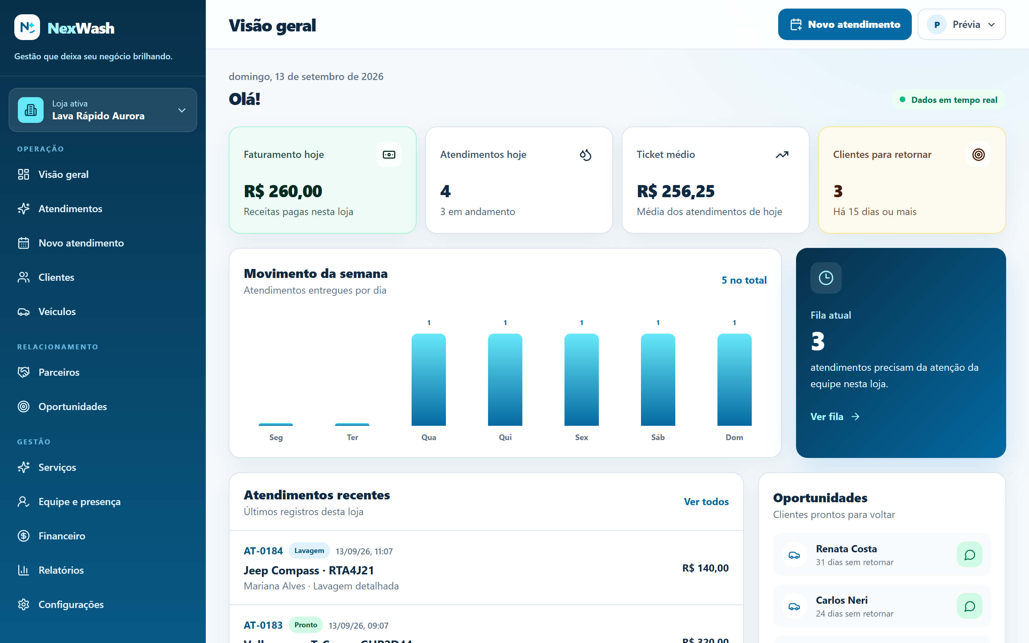Click the Dados em tempo real badge
This screenshot has width=1029, height=643.
coord(948,100)
